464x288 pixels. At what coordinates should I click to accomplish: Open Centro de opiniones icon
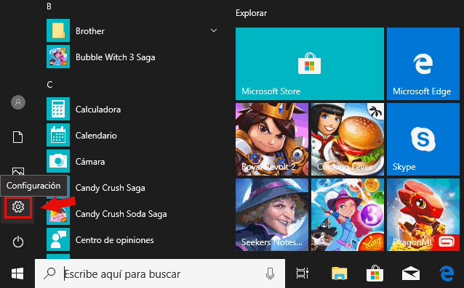tap(58, 239)
